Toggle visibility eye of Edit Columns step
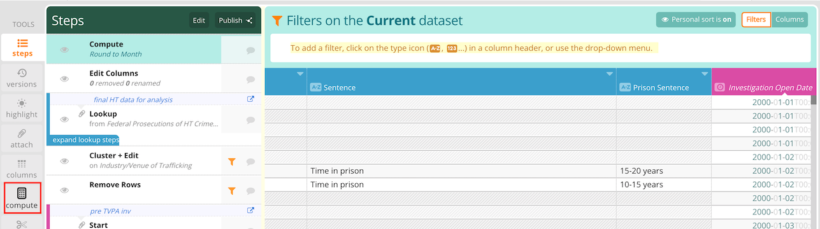 coord(64,79)
